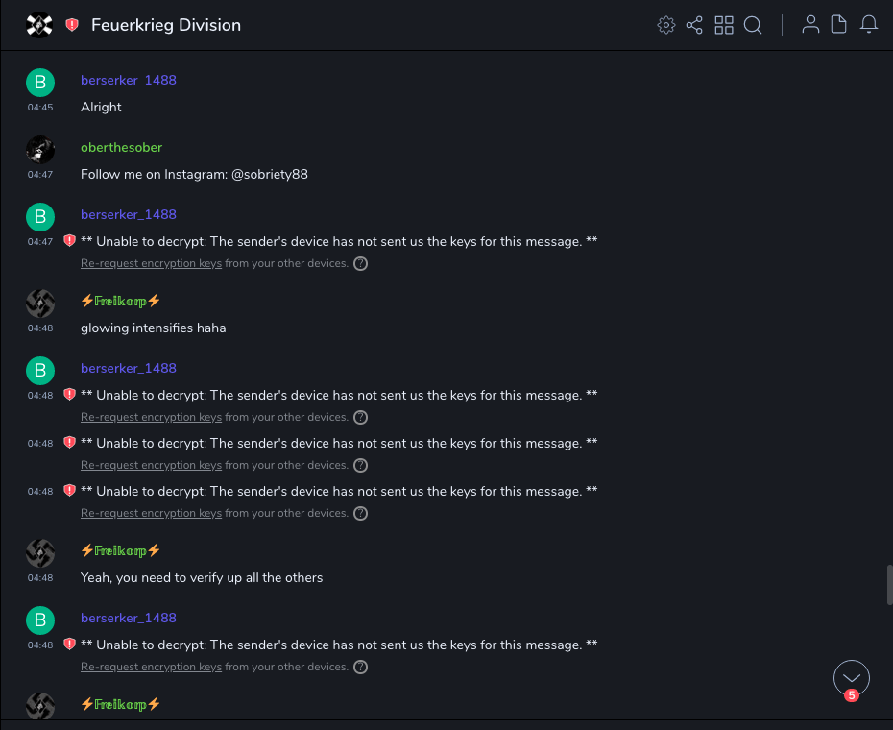
Task: Show the member list person icon
Action: click(x=810, y=25)
